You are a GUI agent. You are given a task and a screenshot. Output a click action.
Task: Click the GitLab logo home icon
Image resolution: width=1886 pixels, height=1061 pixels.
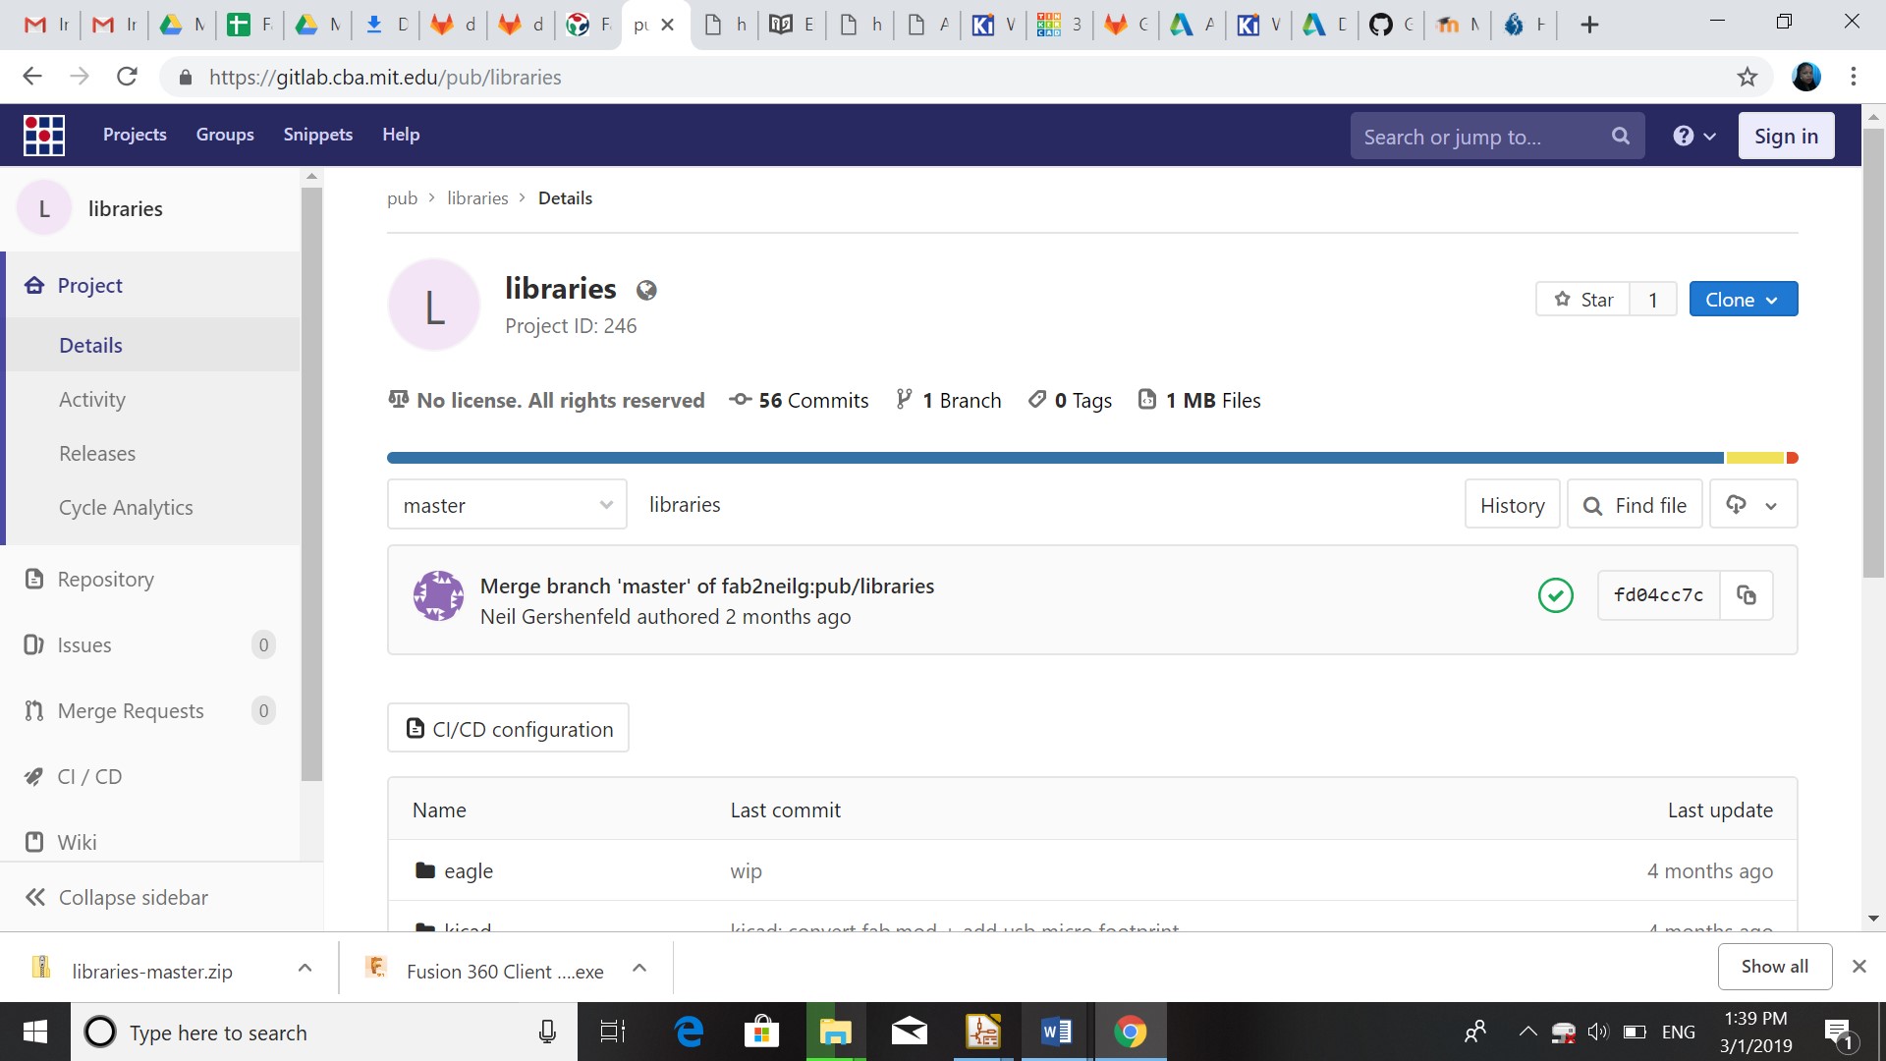(x=44, y=136)
